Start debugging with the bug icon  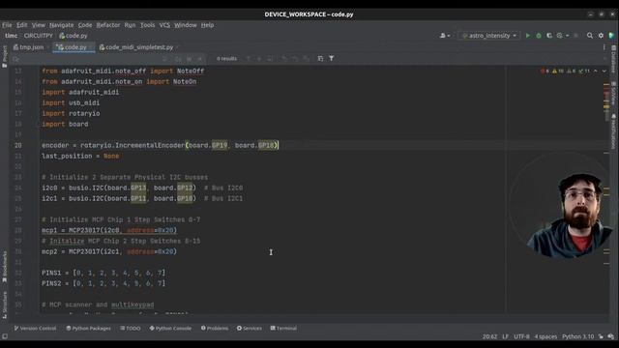(539, 36)
